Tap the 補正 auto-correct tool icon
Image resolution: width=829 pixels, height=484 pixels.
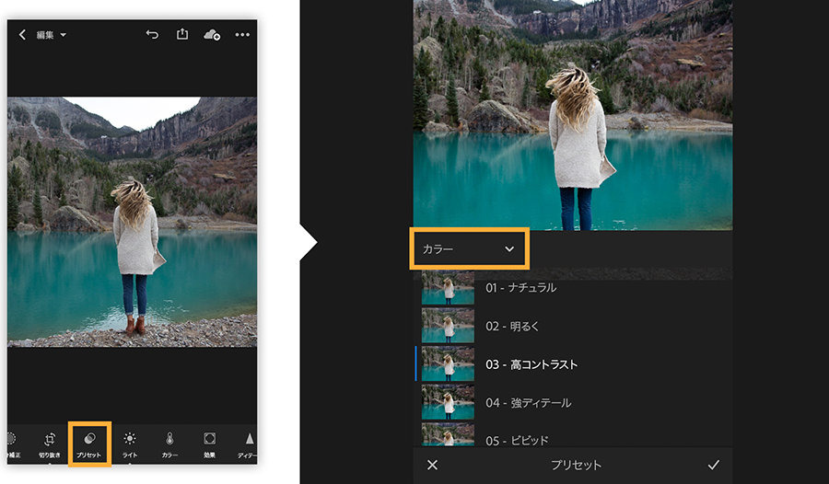pos(13,444)
